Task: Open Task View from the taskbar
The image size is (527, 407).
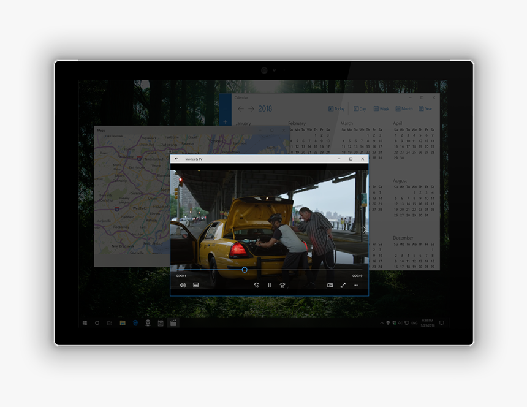Action: [110, 323]
